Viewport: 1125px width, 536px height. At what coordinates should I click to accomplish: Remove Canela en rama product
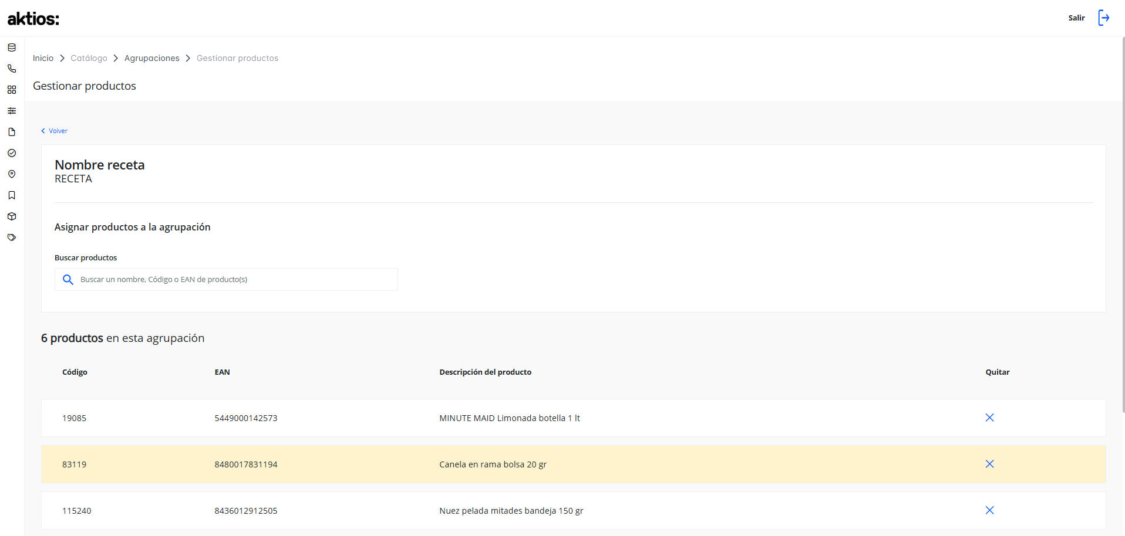989,464
